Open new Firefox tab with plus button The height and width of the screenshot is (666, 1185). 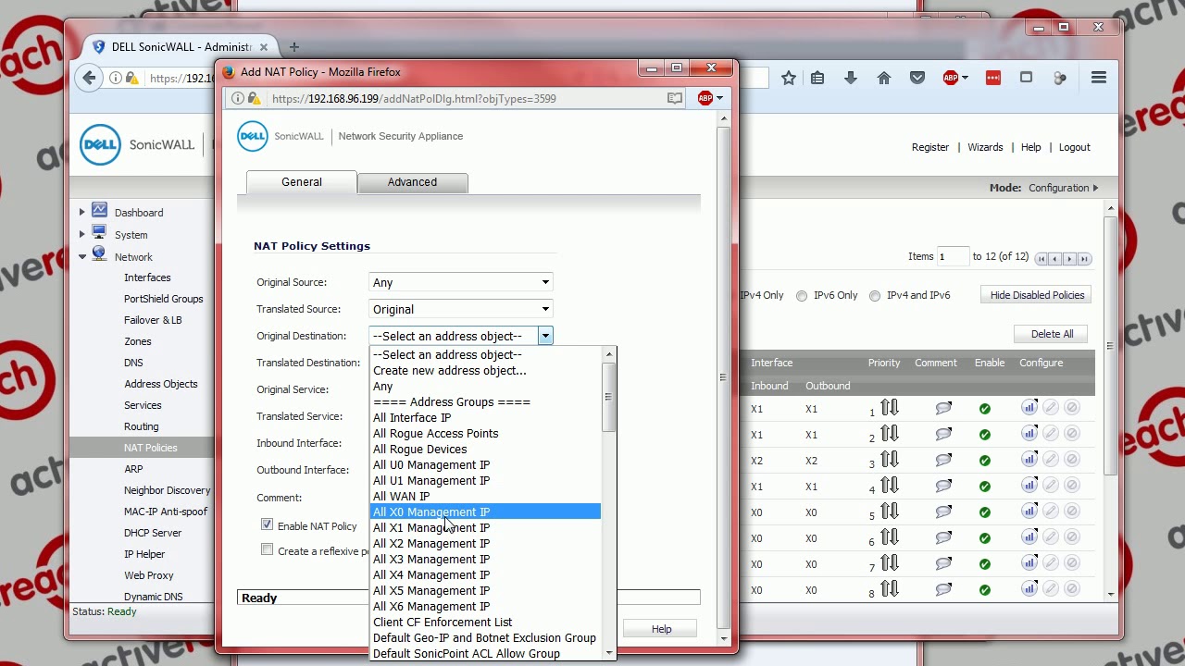[x=293, y=47]
